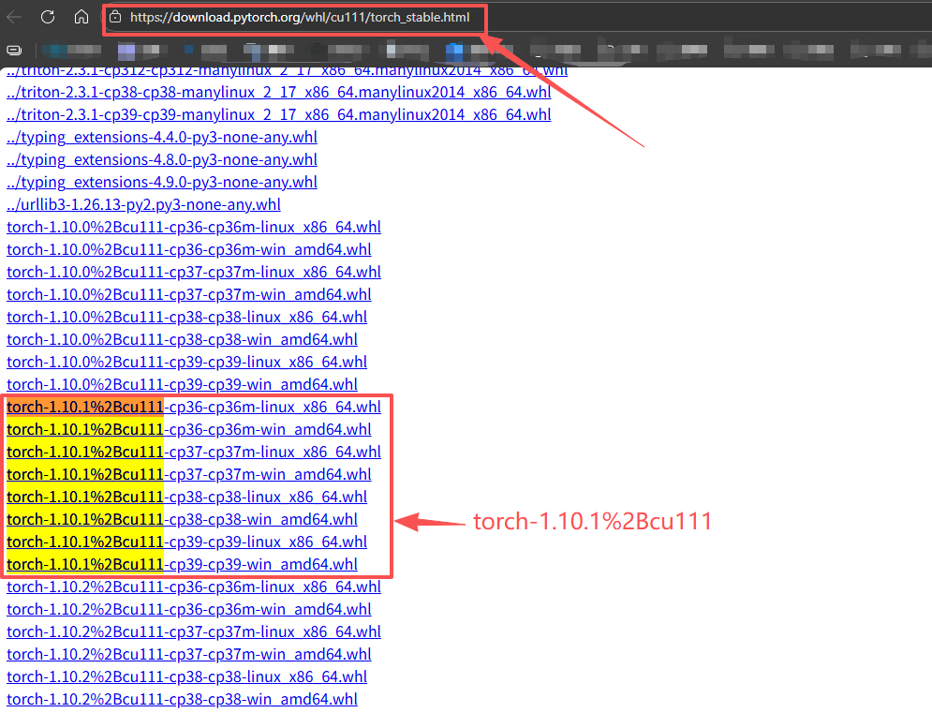Image resolution: width=932 pixels, height=713 pixels.
Task: Click the browser back arrow button
Action: pos(15,17)
